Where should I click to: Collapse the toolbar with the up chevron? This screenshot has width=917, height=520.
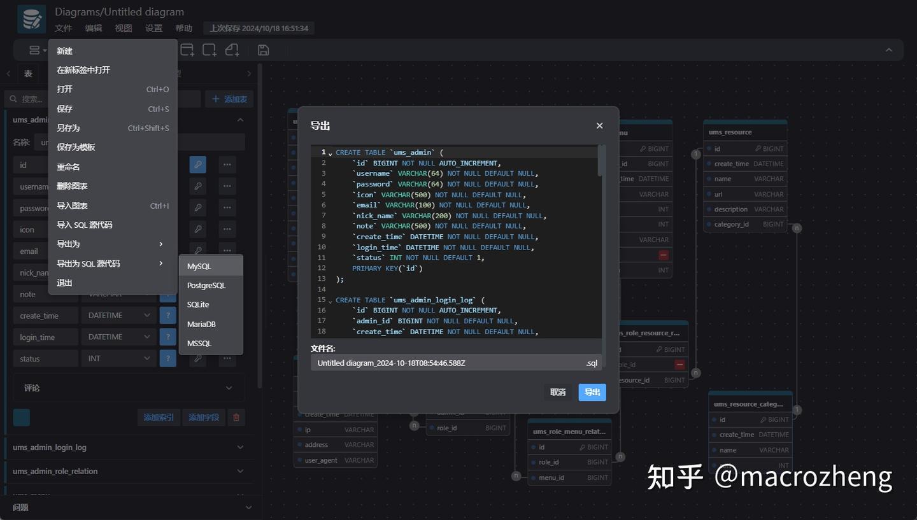point(889,50)
